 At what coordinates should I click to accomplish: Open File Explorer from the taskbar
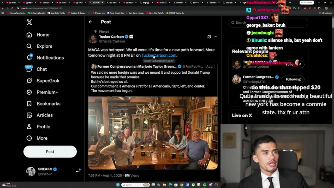pyautogui.click(x=164, y=185)
